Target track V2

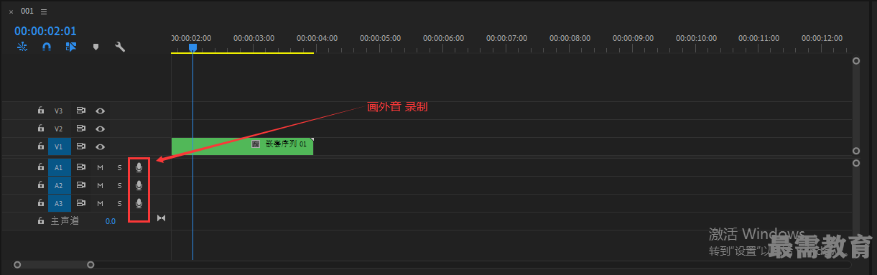coord(59,129)
